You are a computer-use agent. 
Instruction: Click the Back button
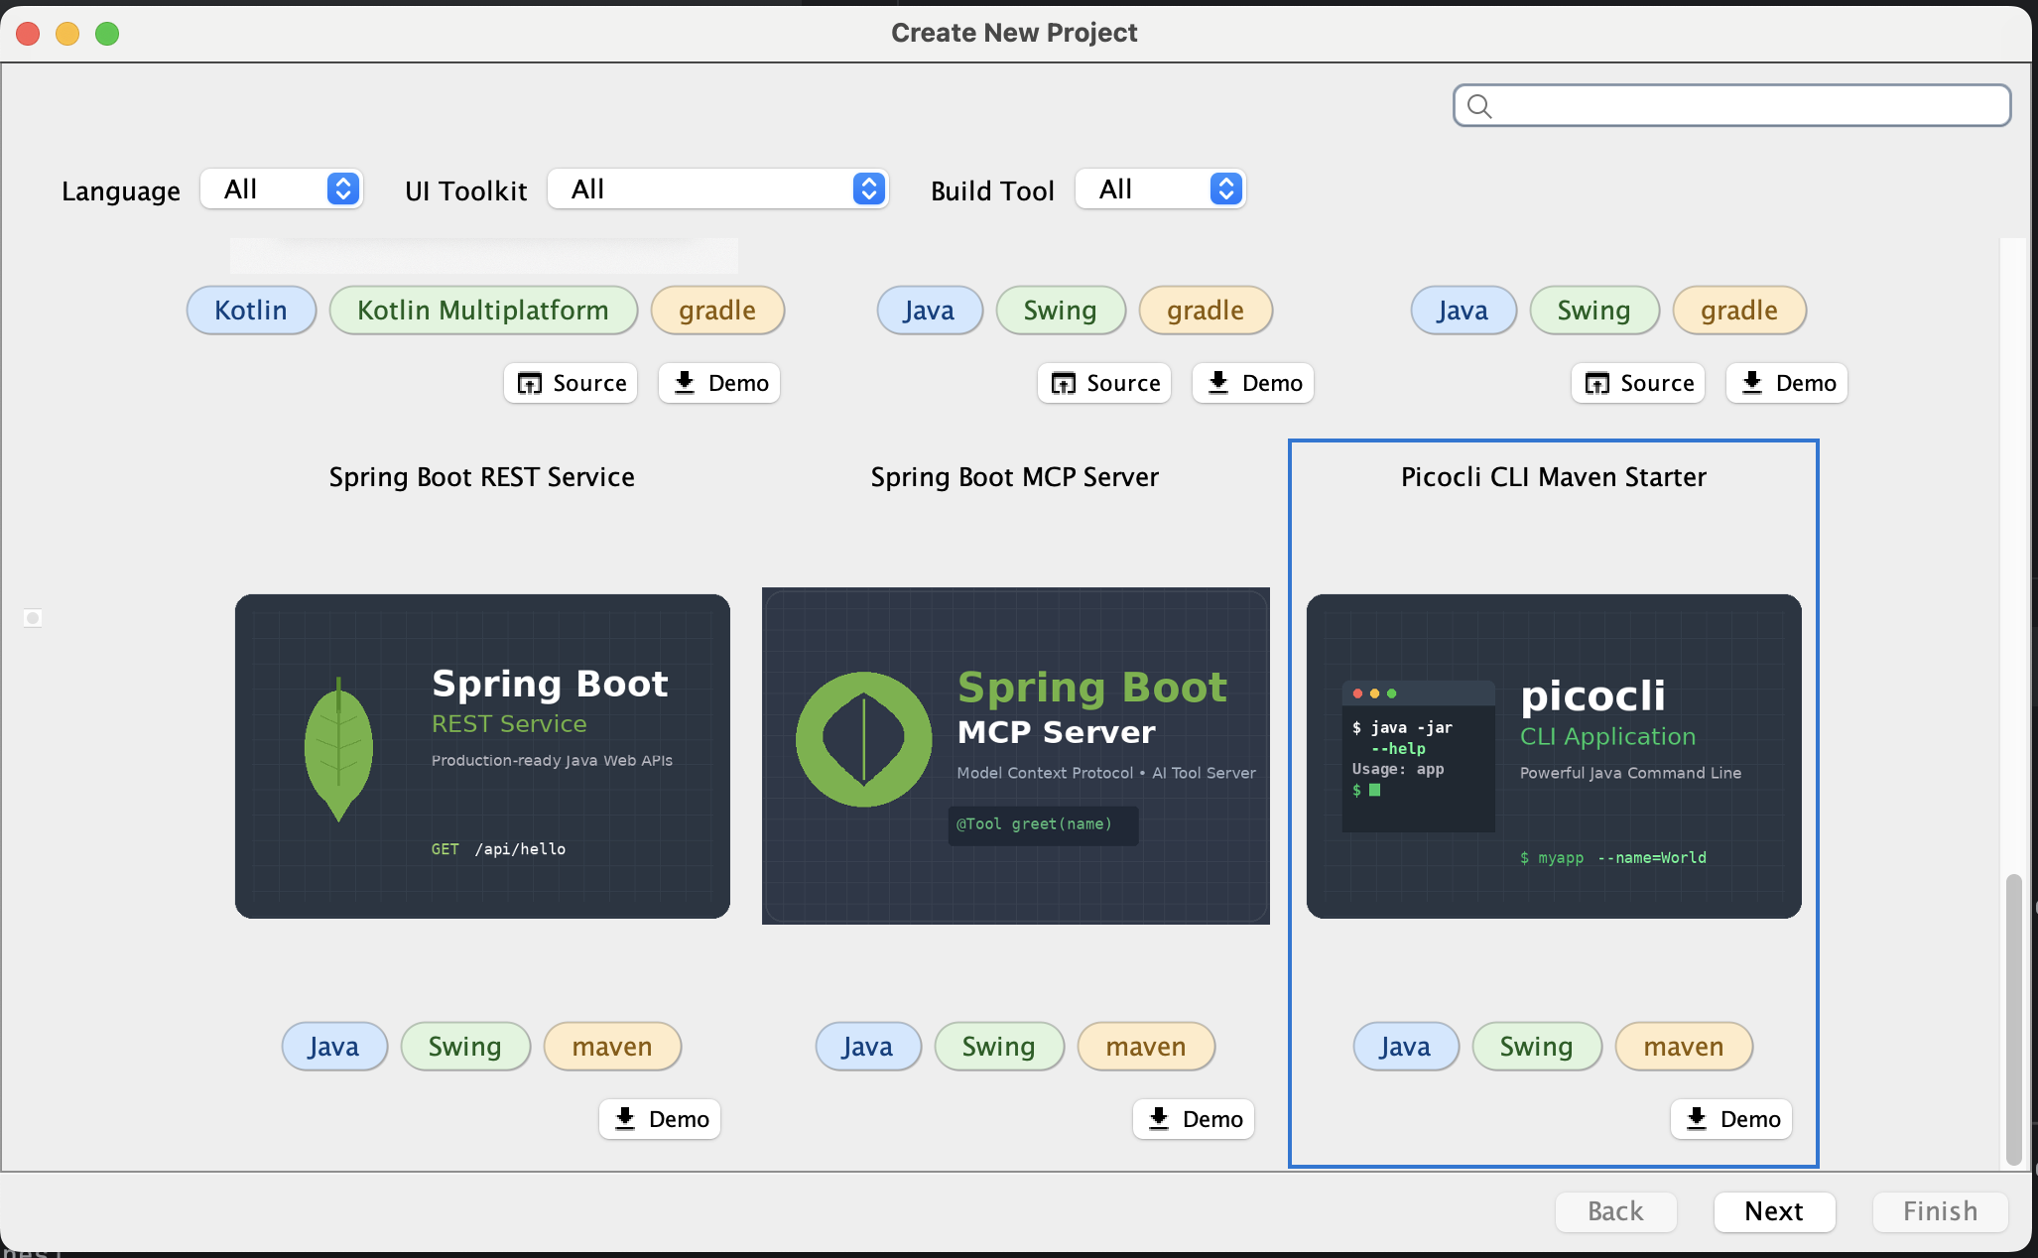[1615, 1211]
